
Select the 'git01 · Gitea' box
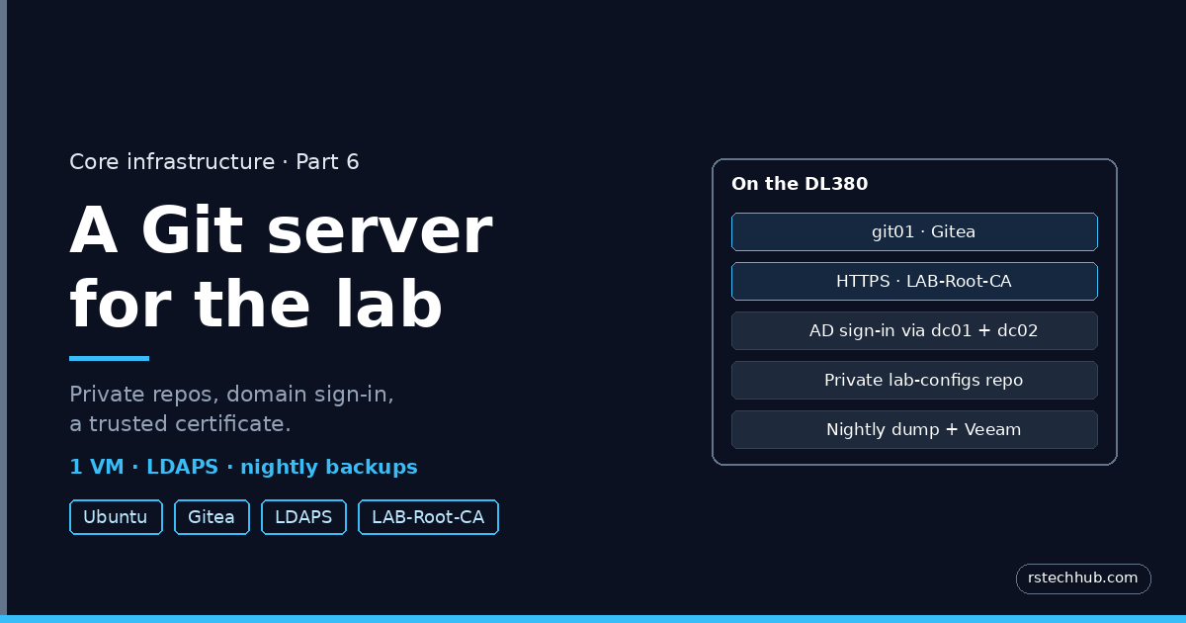tap(914, 232)
